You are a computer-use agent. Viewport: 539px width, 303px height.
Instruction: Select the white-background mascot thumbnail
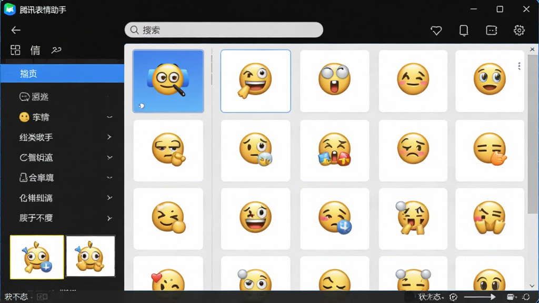pos(91,256)
